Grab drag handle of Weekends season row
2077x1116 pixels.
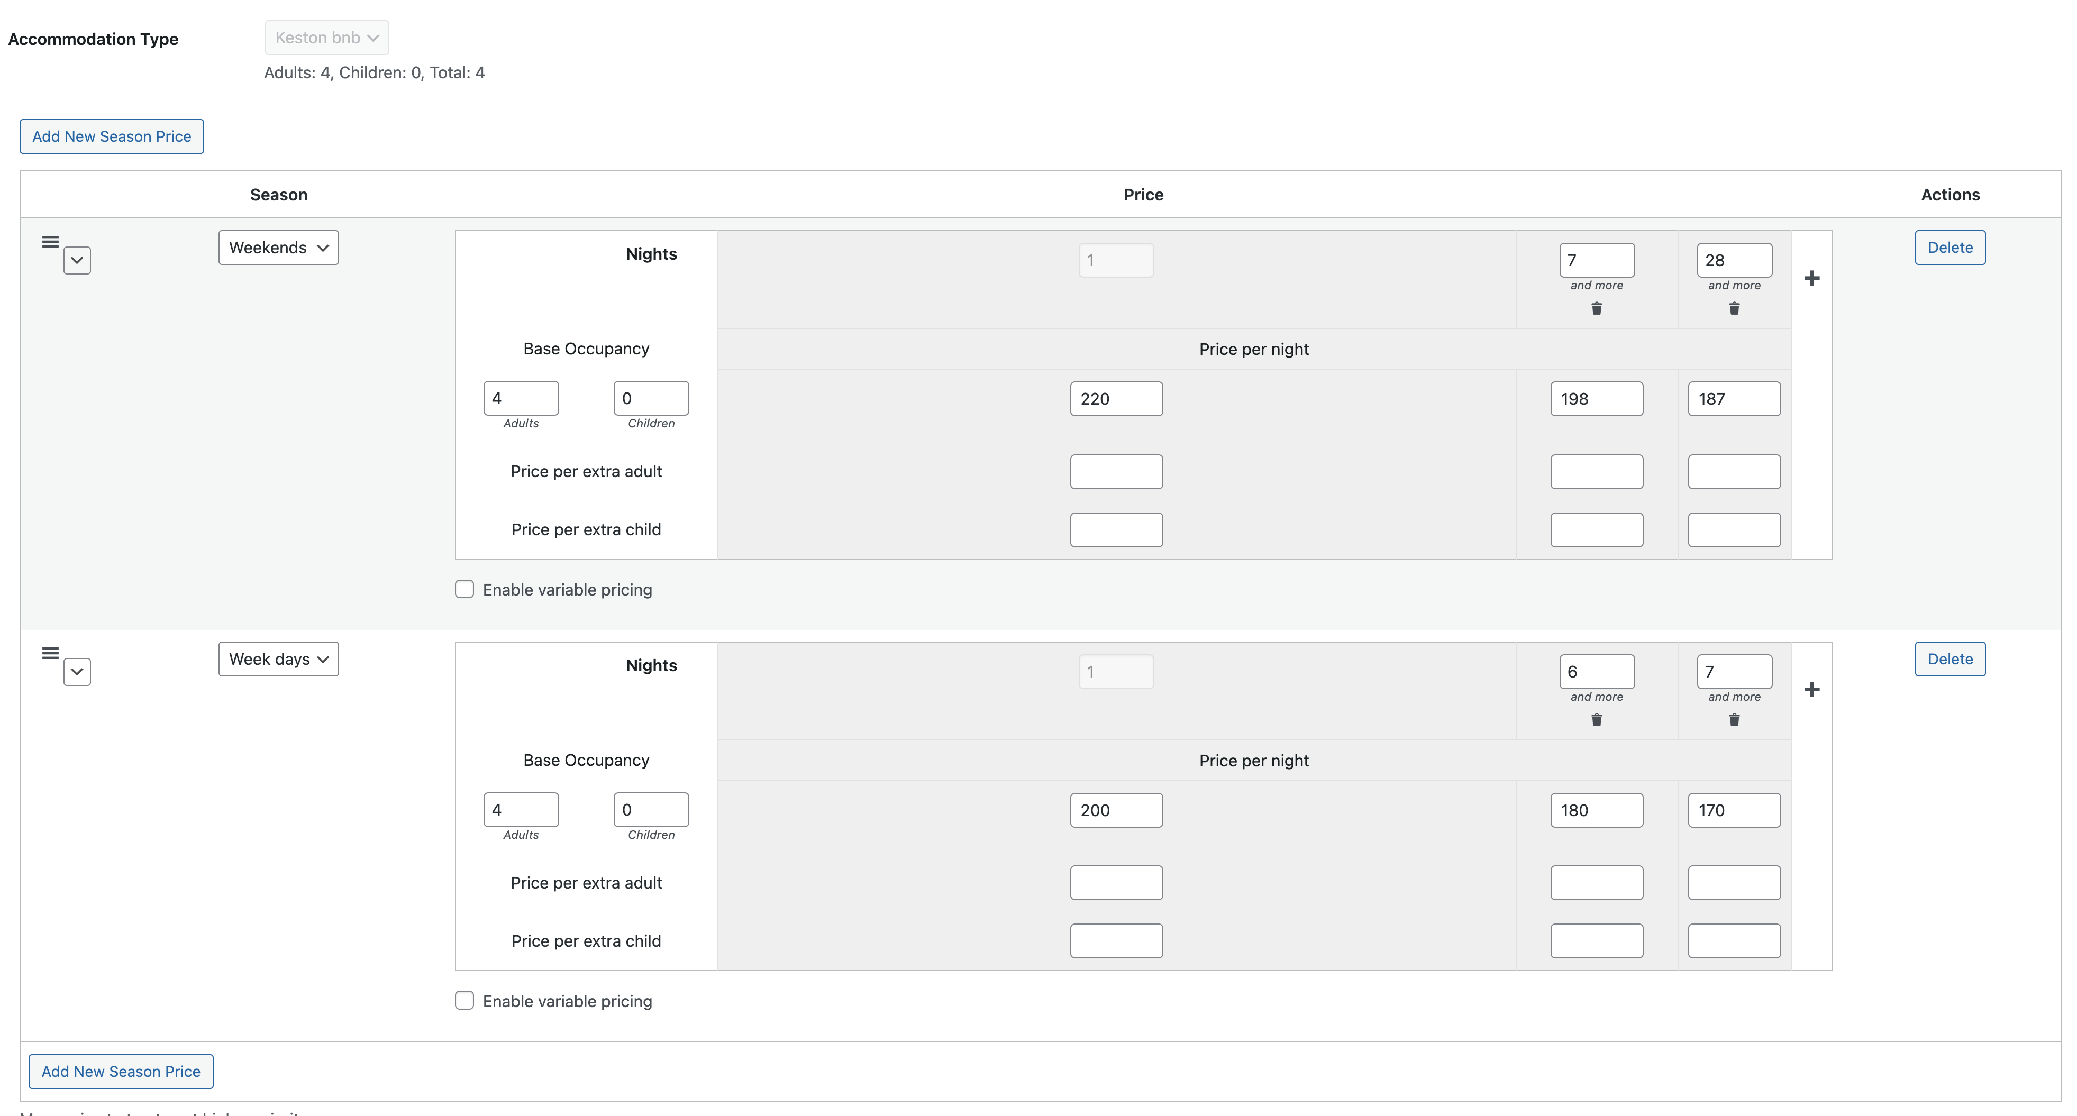50,242
